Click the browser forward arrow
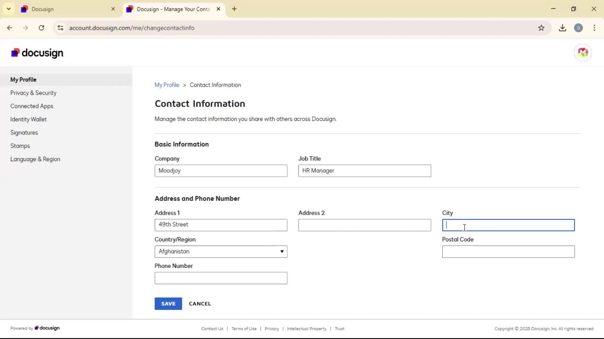 [x=25, y=28]
